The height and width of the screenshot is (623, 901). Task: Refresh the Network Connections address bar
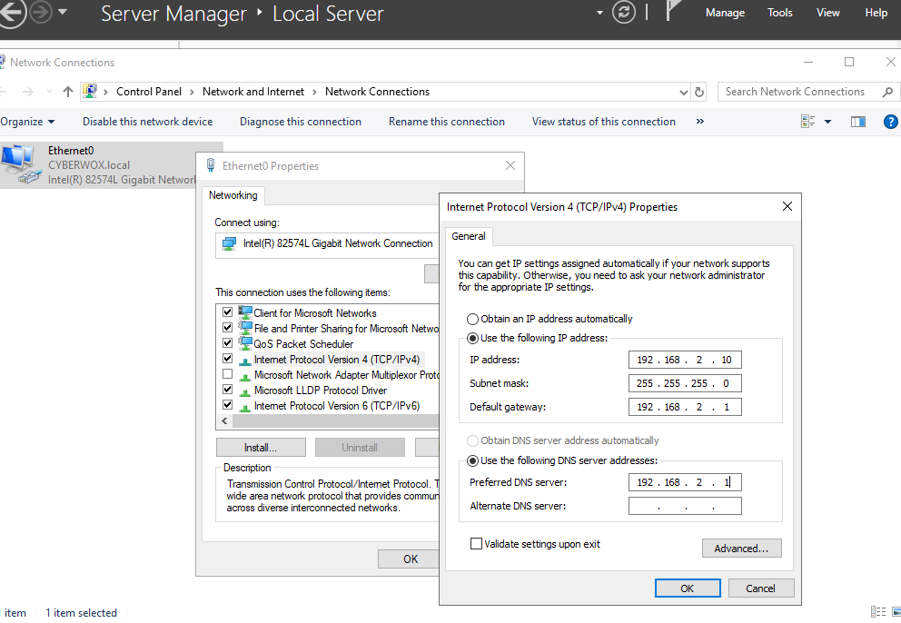coord(699,92)
